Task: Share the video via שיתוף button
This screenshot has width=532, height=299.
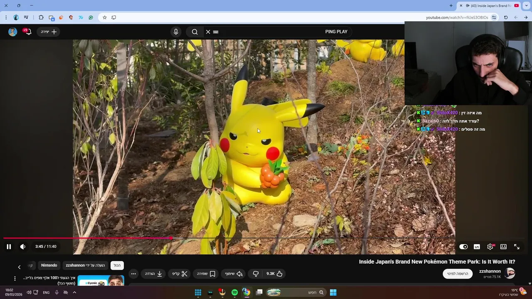Action: coord(234,274)
